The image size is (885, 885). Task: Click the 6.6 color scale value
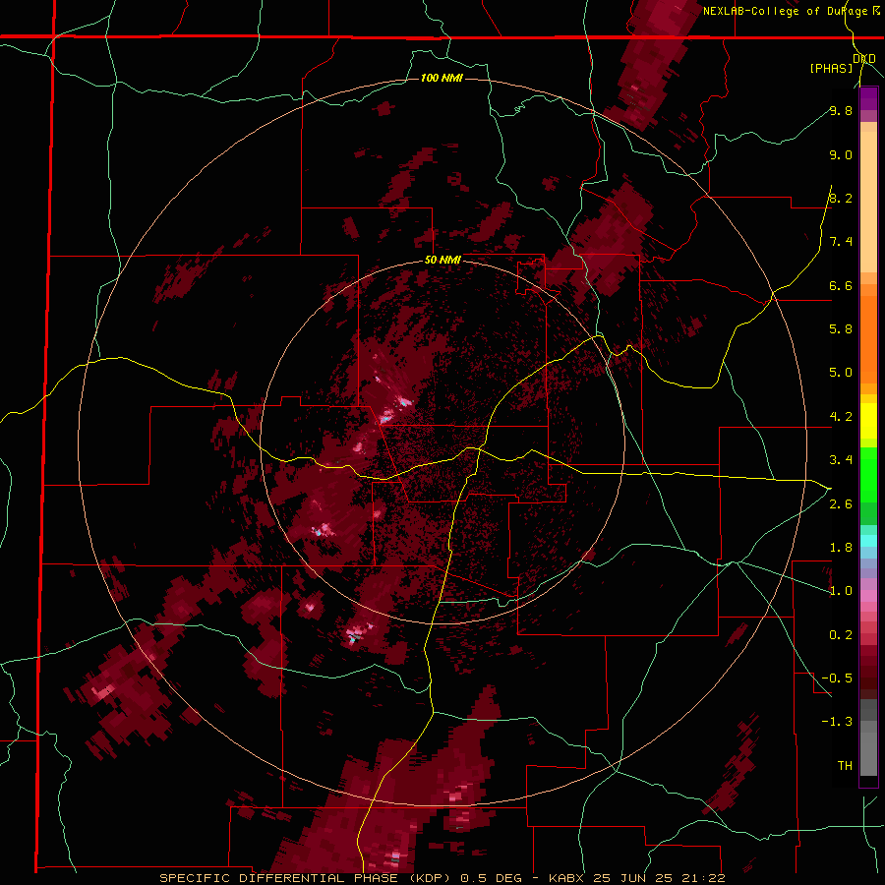point(841,285)
